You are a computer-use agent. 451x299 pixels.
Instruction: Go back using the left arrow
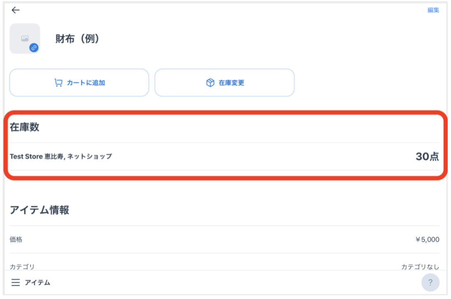point(16,10)
